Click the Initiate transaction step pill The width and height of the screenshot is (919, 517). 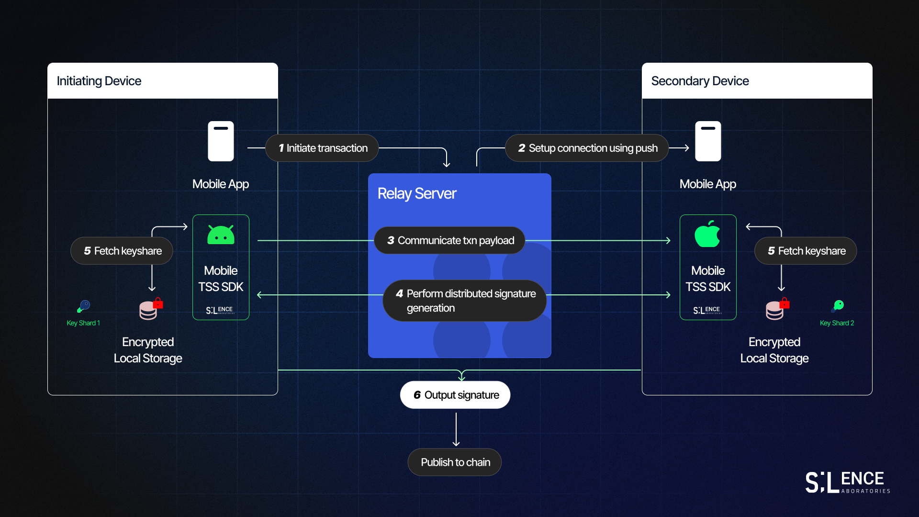[x=322, y=148]
